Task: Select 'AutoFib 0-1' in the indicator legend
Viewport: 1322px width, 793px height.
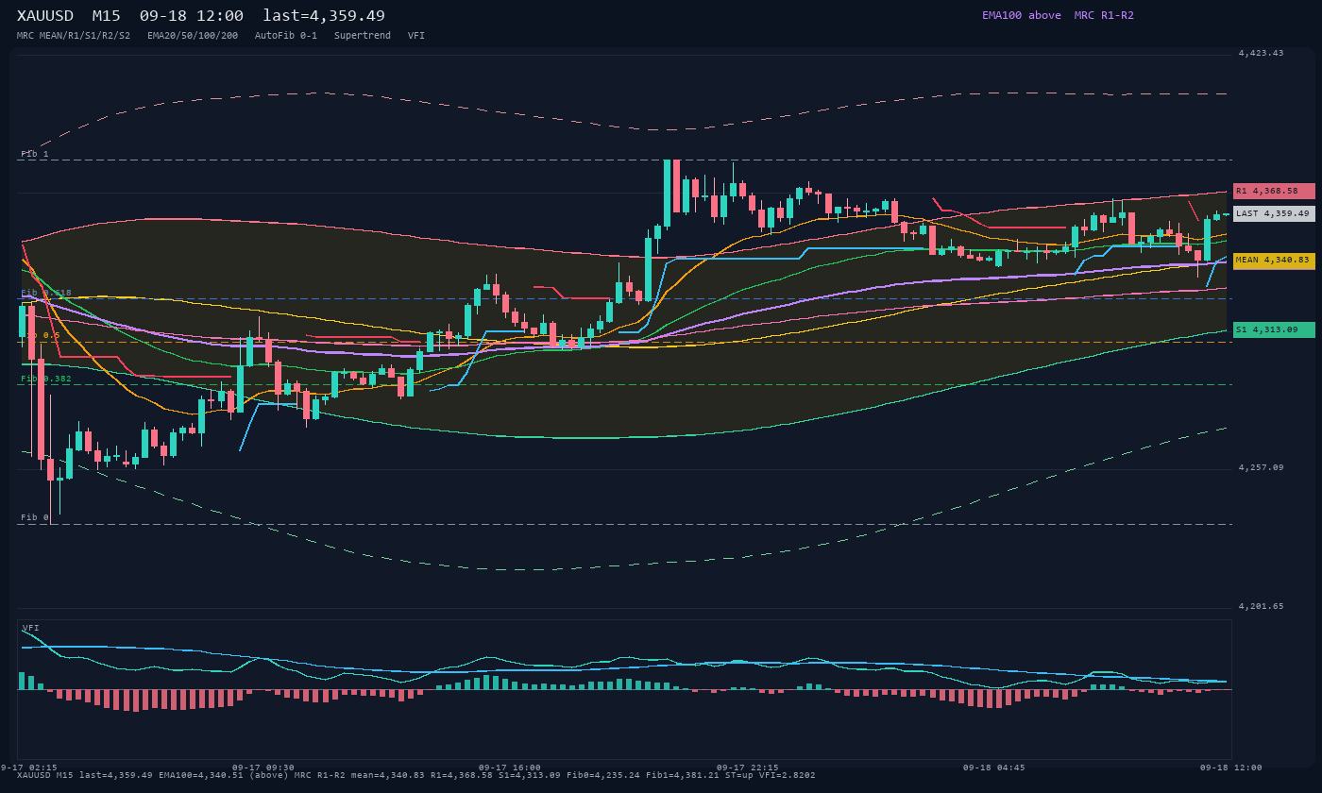Action: pos(286,35)
